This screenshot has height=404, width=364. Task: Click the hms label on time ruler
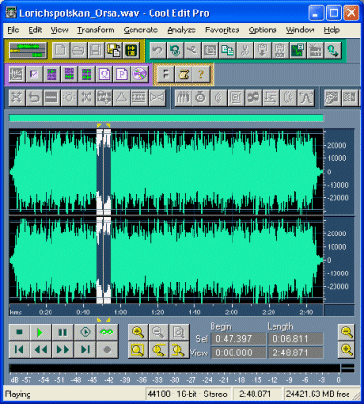point(15,313)
